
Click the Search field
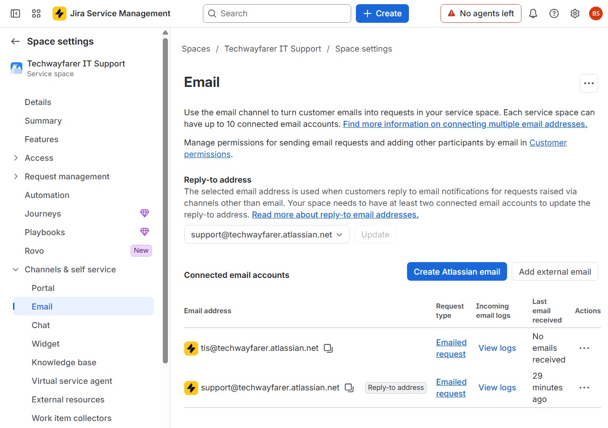277,13
